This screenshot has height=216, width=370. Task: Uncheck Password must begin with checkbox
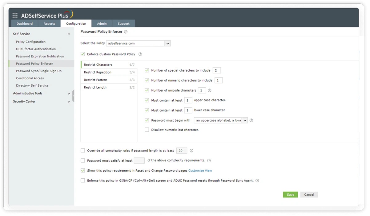pos(147,120)
